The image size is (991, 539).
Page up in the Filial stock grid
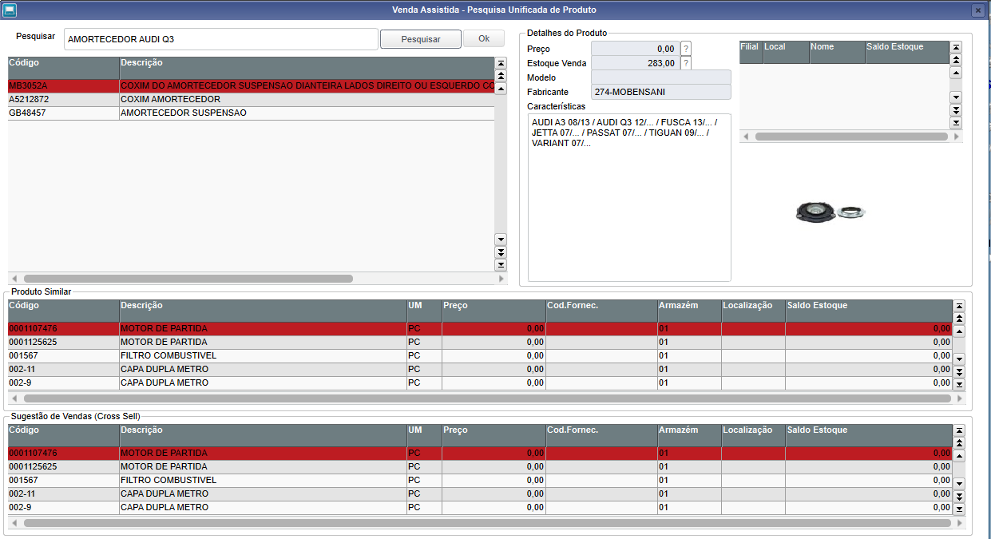956,60
